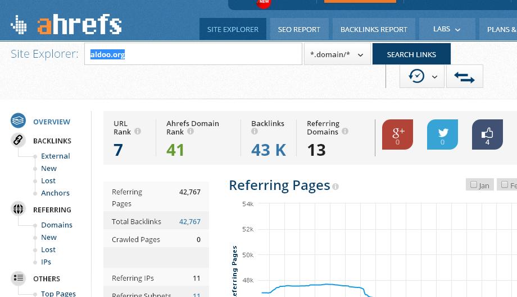Click the Referring globe icon

click(18, 209)
